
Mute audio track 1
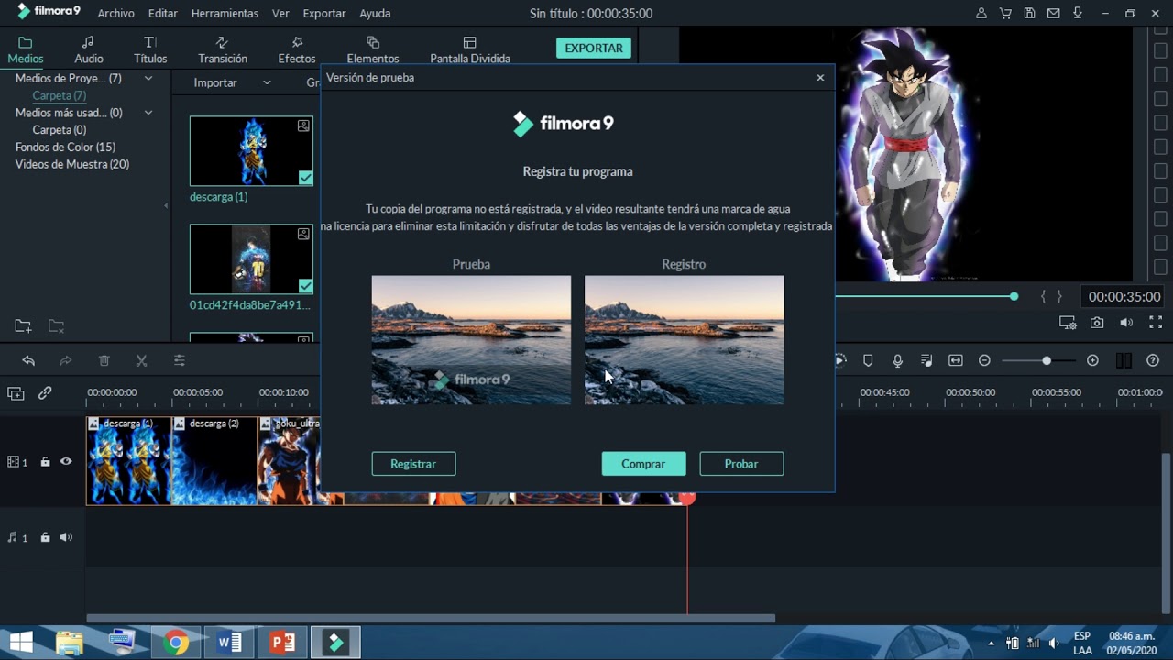(66, 537)
